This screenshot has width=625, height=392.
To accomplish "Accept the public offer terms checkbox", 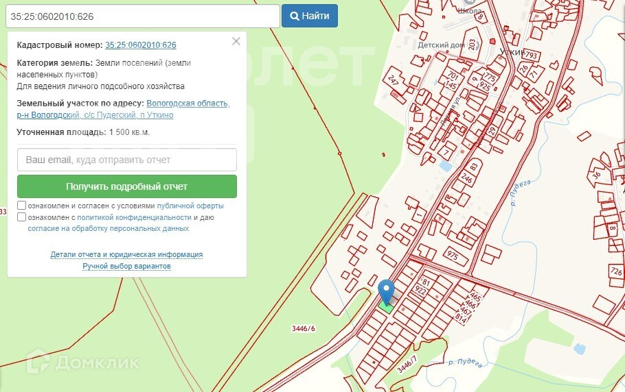I will 22,206.
